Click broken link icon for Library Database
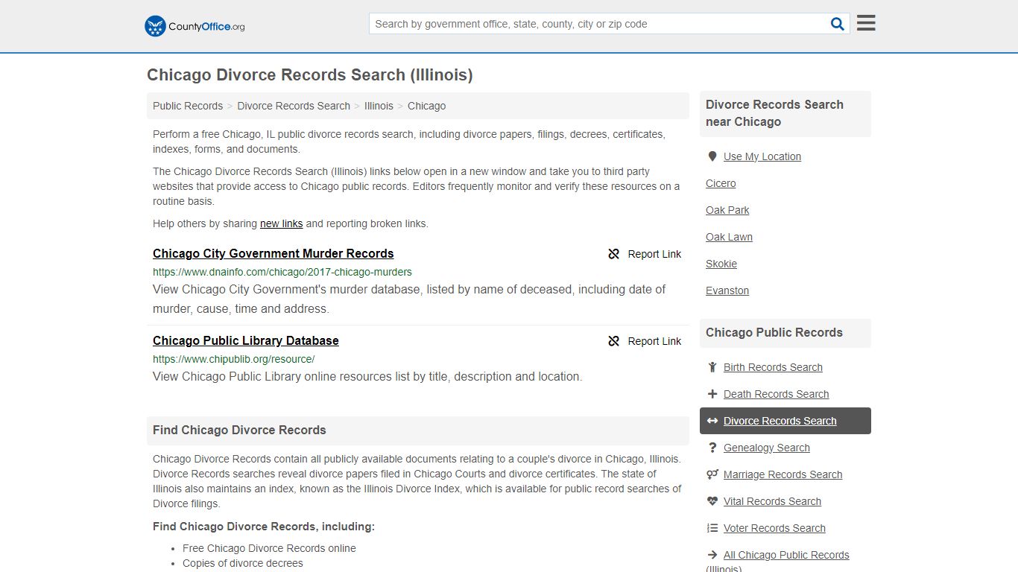The image size is (1018, 572). 614,341
